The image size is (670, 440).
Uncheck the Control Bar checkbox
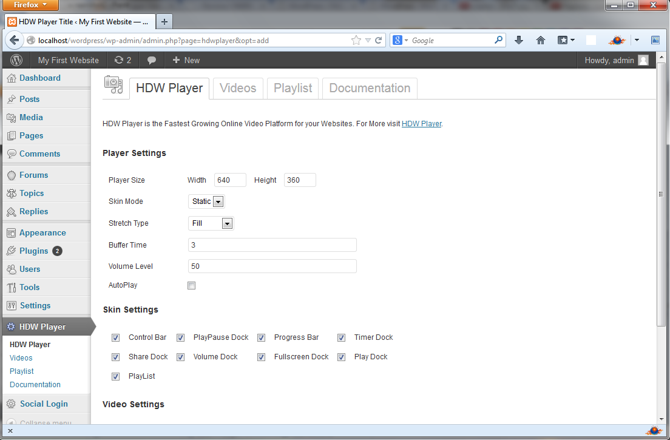pyautogui.click(x=115, y=338)
